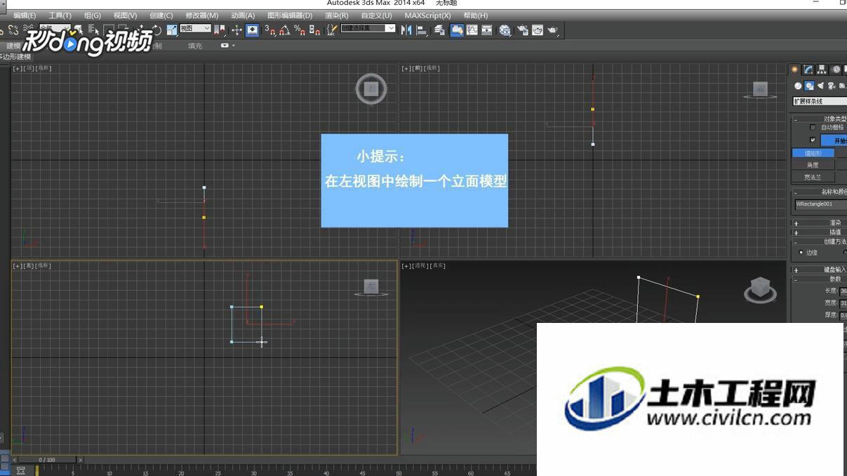Click the 0 / 100 time slider
The image size is (847, 476).
click(47, 460)
